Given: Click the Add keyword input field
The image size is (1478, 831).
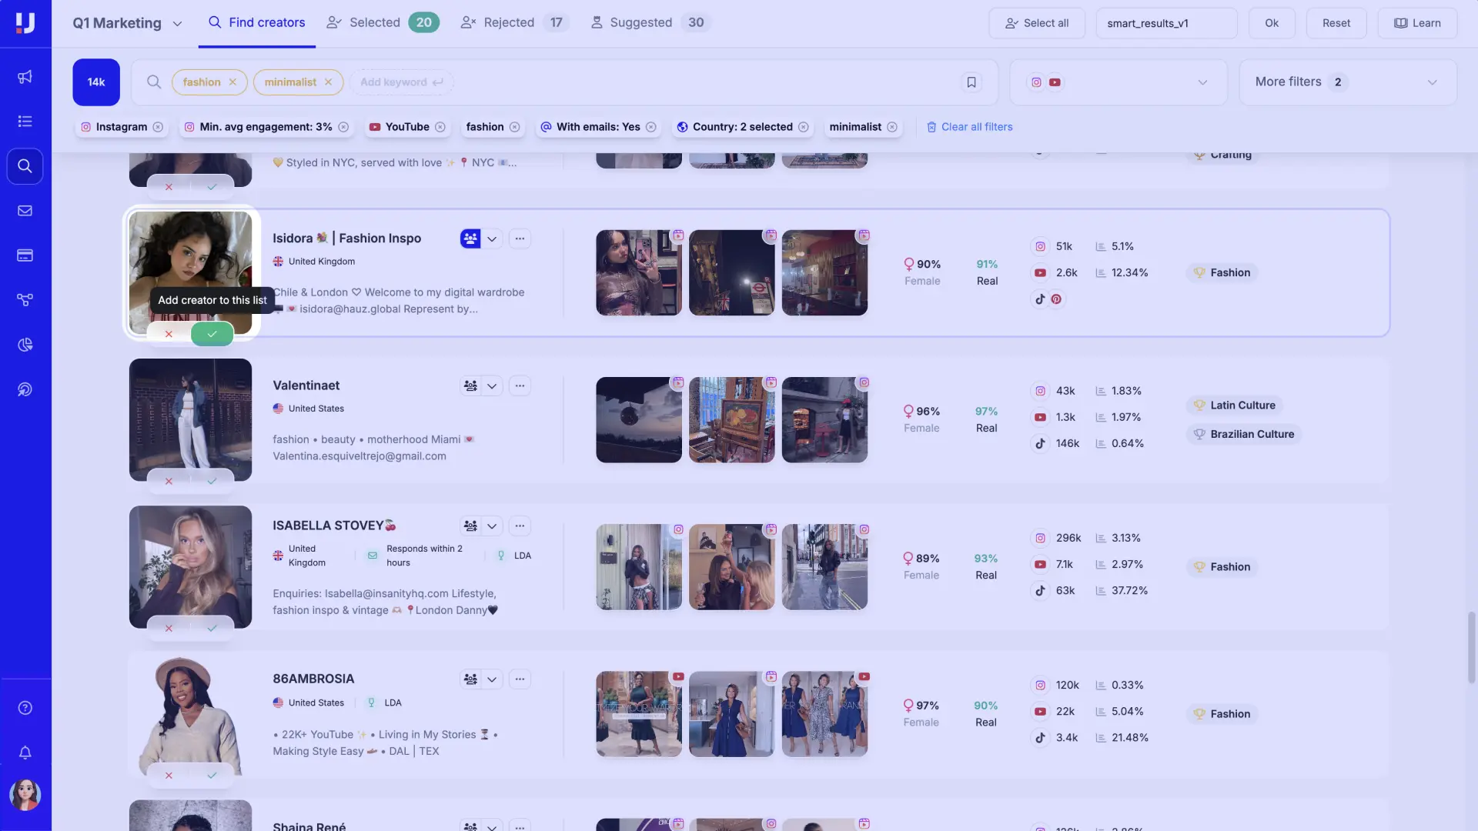Looking at the screenshot, I should coord(401,82).
